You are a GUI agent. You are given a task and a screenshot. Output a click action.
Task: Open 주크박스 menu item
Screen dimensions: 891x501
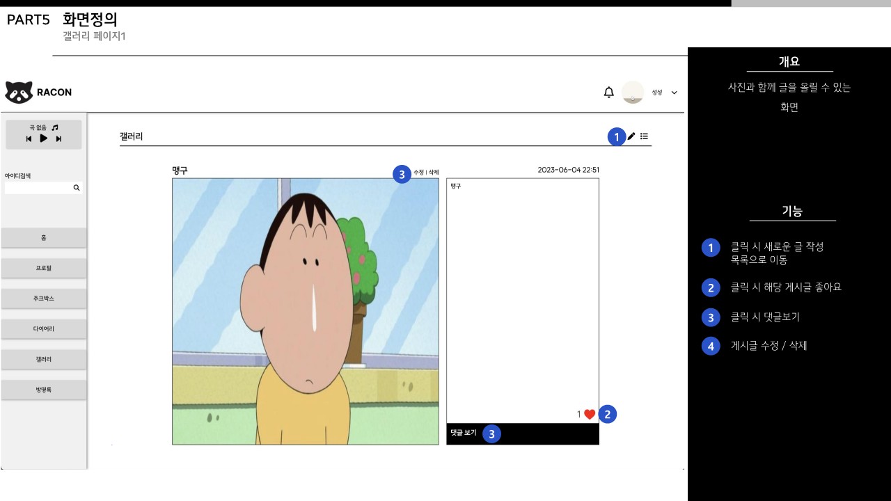(43, 299)
